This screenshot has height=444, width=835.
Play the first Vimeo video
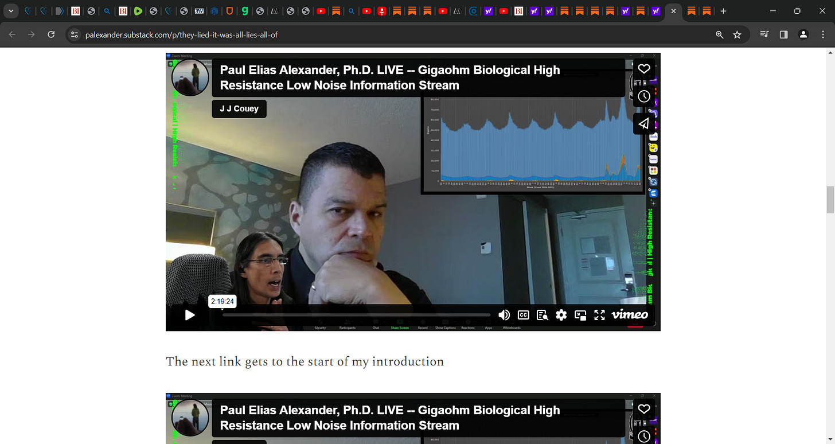[x=190, y=315]
